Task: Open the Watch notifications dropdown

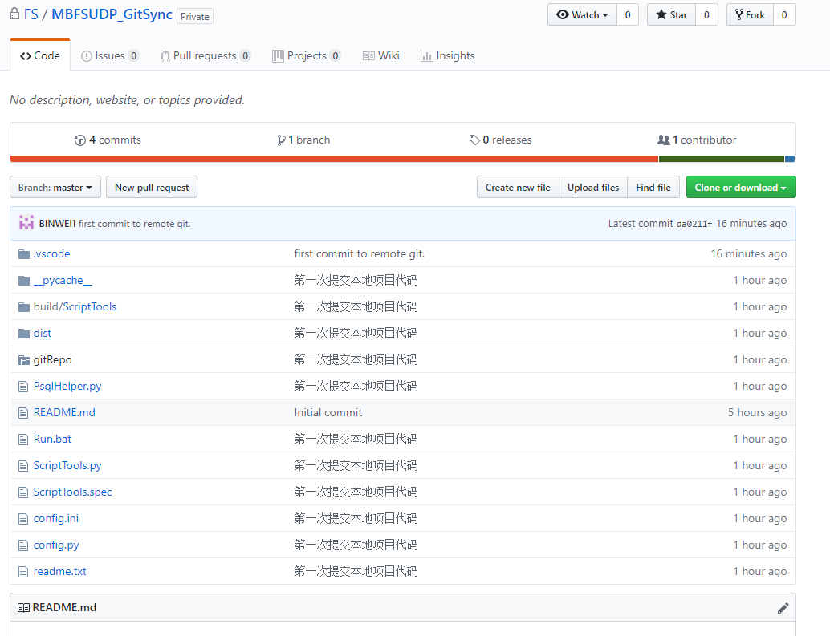Action: [582, 14]
